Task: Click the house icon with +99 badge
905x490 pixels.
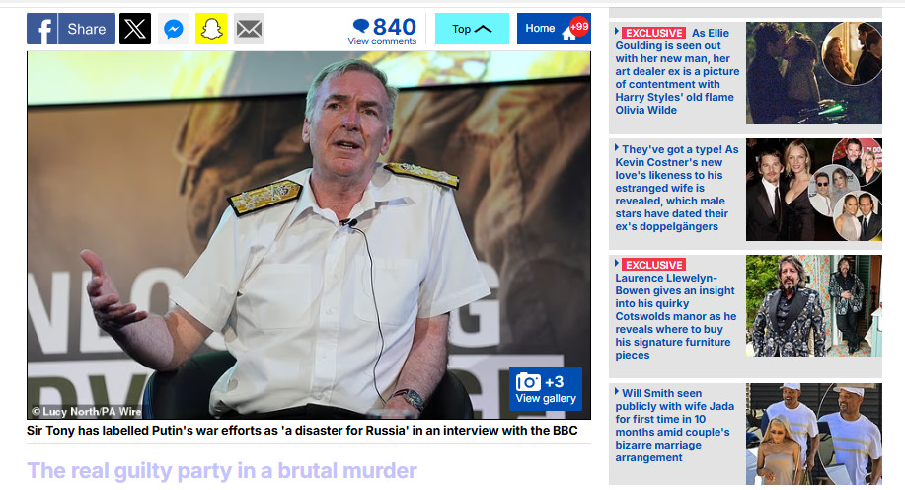Action: tap(569, 33)
